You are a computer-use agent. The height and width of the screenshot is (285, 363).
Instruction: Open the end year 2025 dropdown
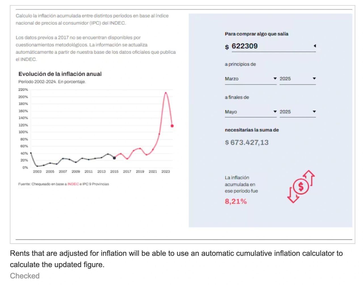(297, 112)
